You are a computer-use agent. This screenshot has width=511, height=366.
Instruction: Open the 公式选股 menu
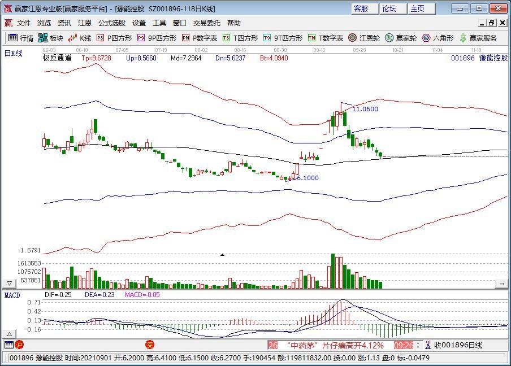click(x=111, y=23)
